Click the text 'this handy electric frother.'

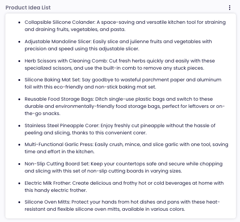56,190
